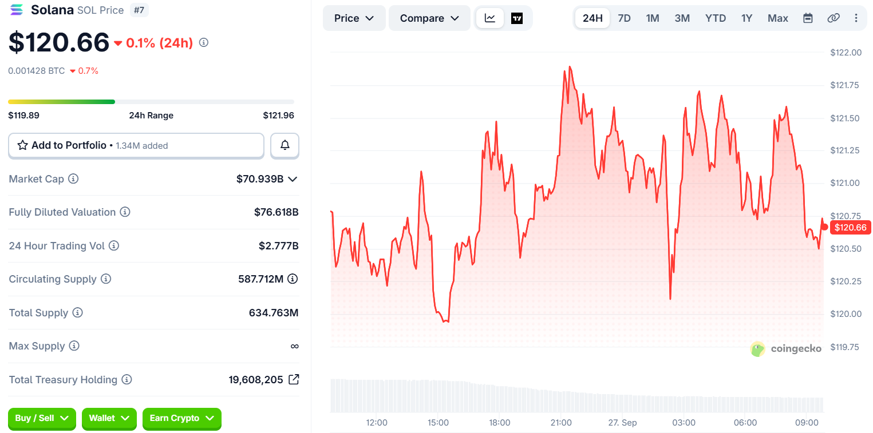Select the 1Y time range tab
Image resolution: width=873 pixels, height=433 pixels.
tap(746, 18)
